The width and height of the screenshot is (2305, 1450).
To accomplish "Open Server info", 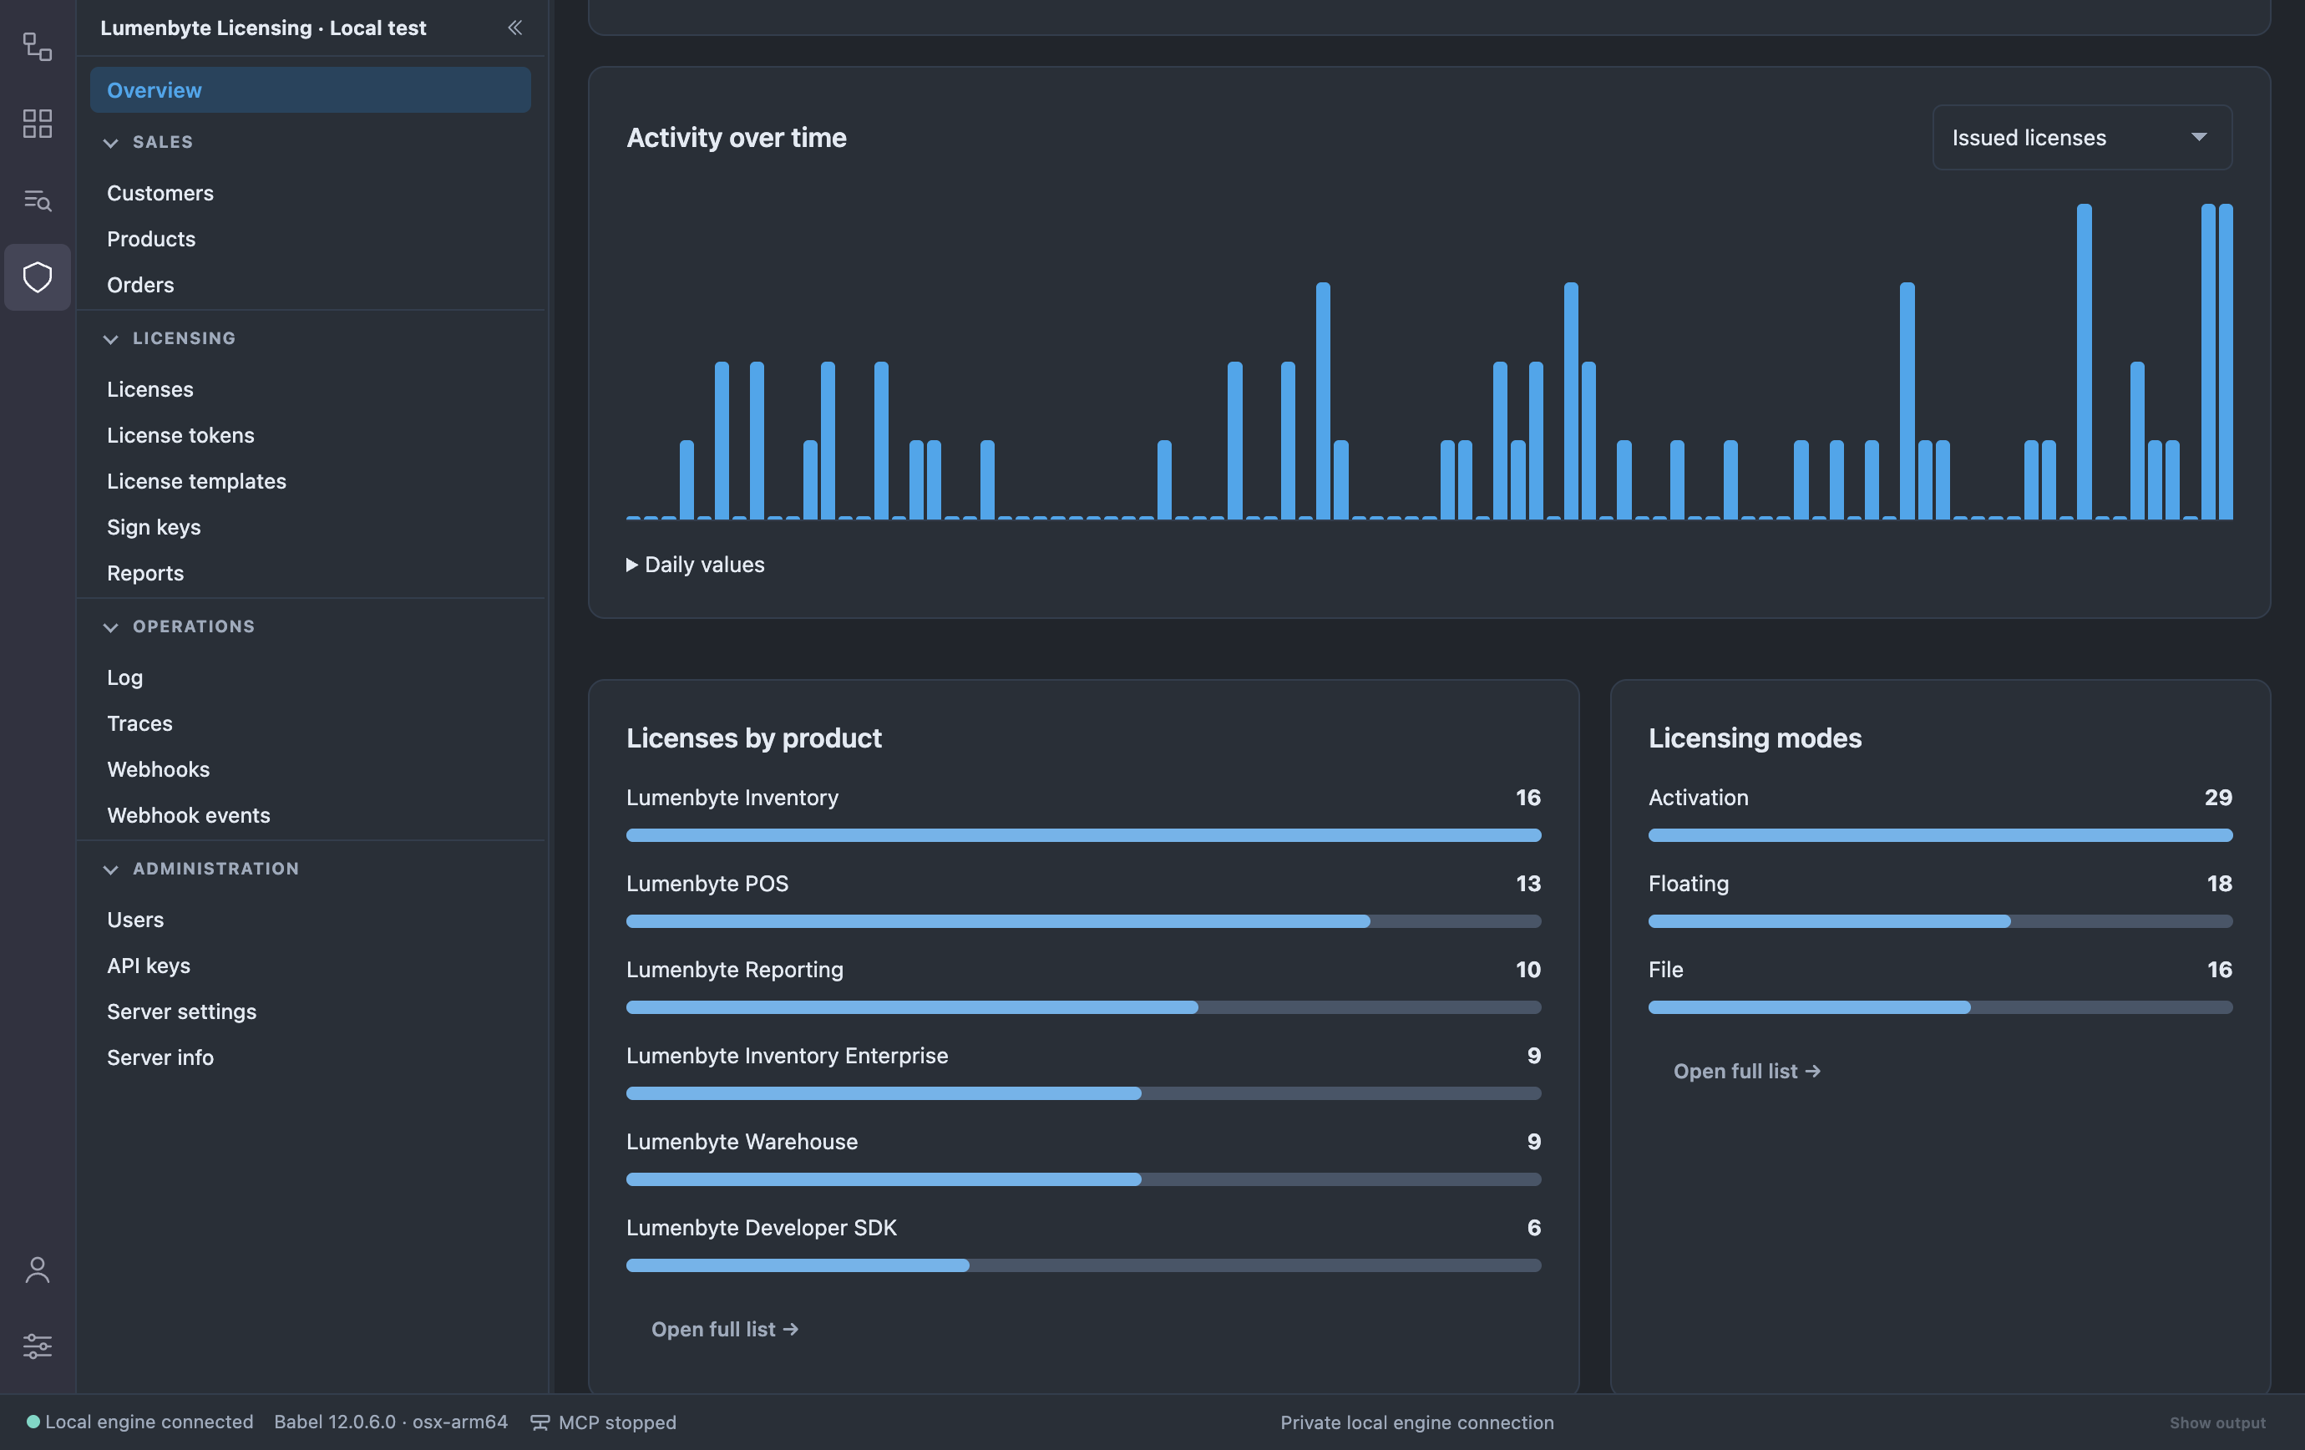I will tap(160, 1057).
